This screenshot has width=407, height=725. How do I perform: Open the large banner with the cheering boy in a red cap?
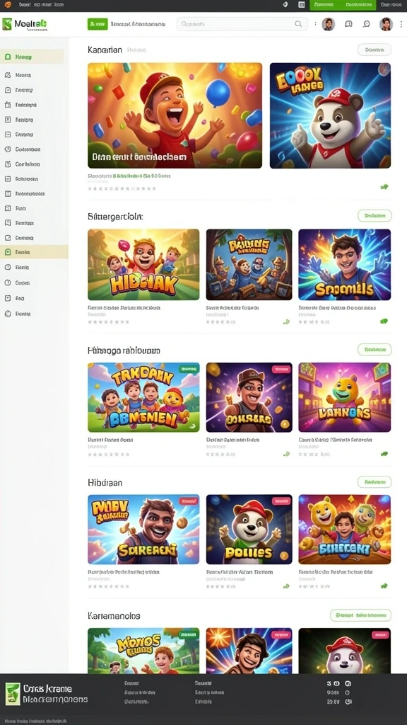pyautogui.click(x=175, y=115)
